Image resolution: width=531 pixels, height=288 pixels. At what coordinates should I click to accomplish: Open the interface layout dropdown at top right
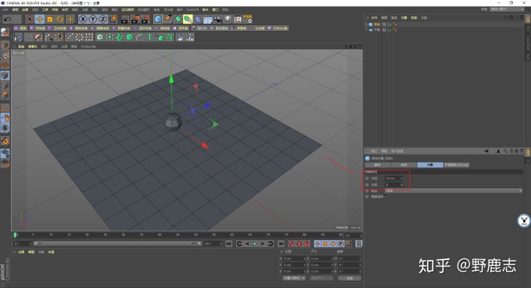pyautogui.click(x=507, y=10)
